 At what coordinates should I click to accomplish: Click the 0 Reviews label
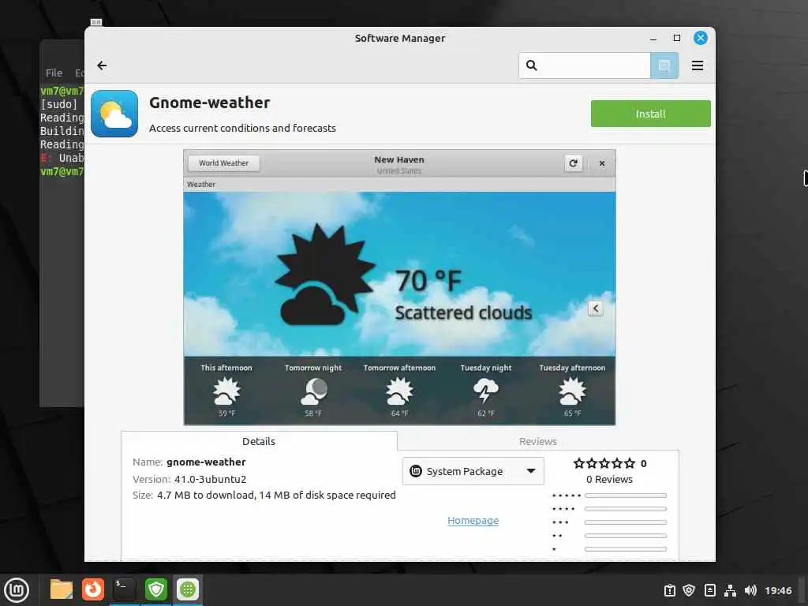609,479
